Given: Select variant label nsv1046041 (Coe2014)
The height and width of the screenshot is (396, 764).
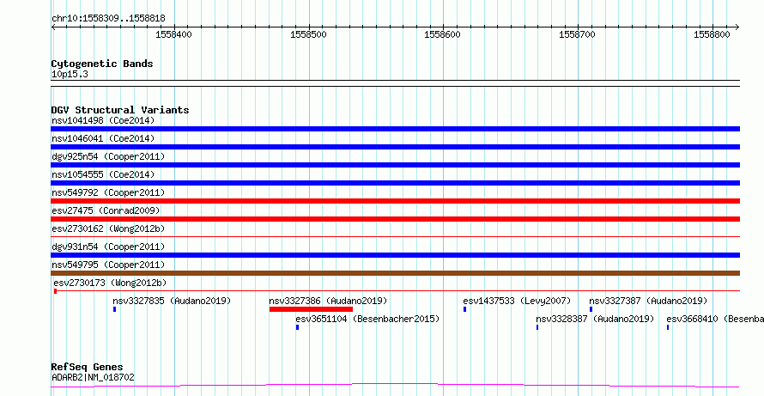Looking at the screenshot, I should [x=103, y=138].
